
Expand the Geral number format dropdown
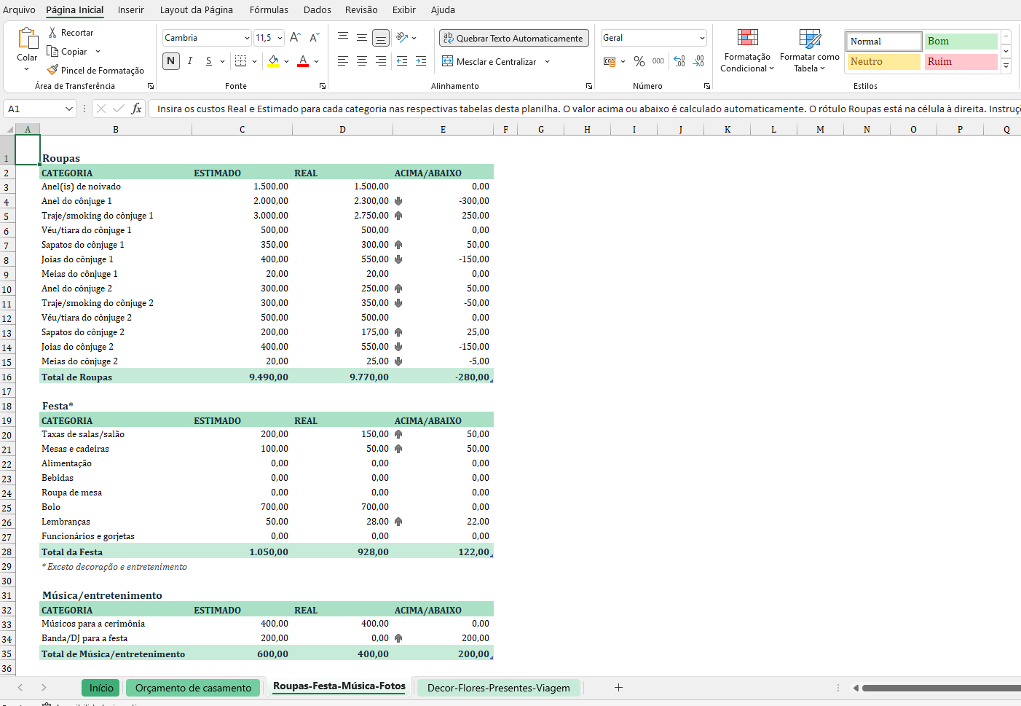click(x=702, y=38)
